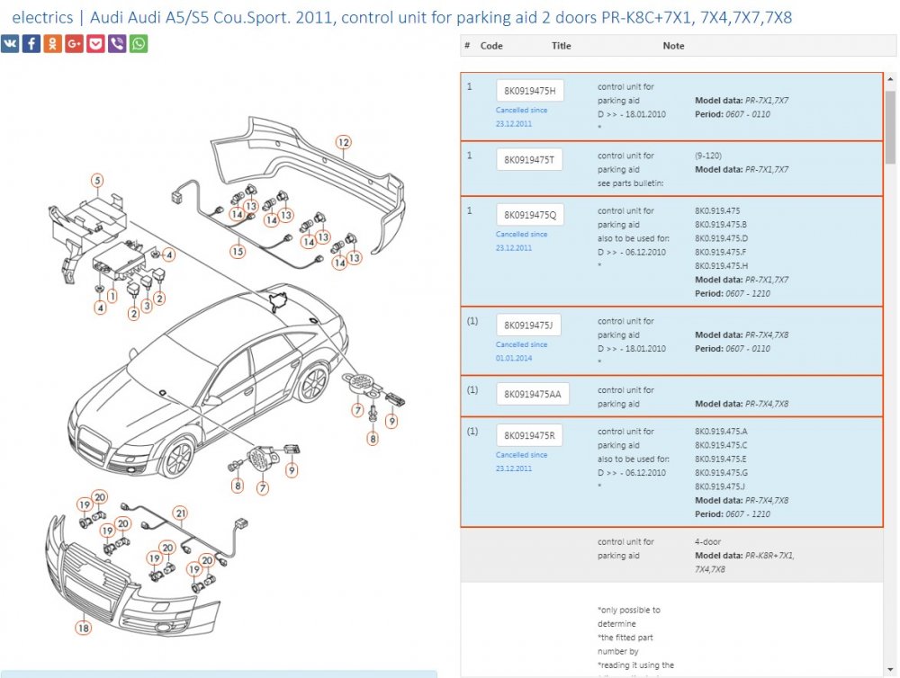900x678 pixels.
Task: Click diagram callout 18 front bumper
Action: coord(83,628)
